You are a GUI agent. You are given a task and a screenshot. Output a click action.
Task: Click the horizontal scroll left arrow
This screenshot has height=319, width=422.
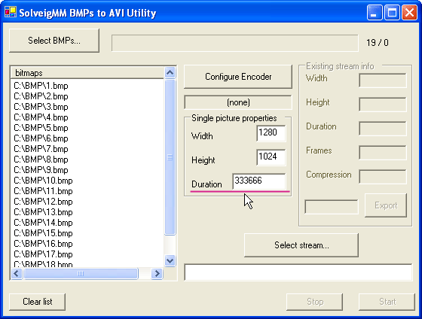click(17, 274)
